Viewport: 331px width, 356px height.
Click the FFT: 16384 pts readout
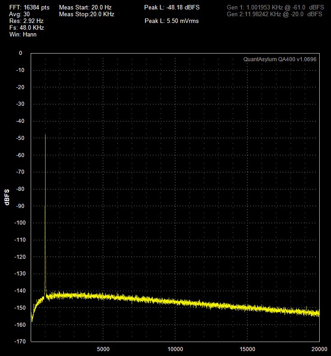click(29, 8)
